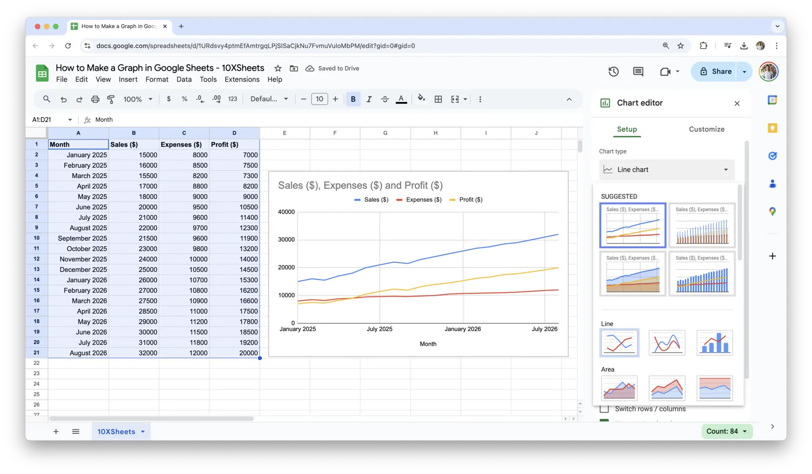Open the Chart type Line chart dropdown

tap(666, 169)
